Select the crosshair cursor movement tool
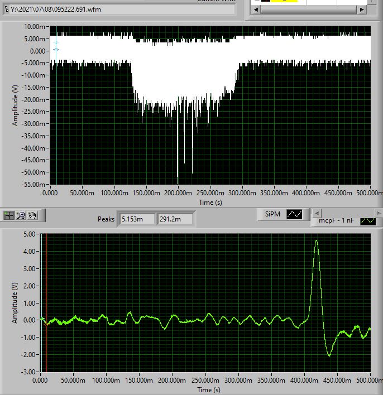 pos(9,215)
